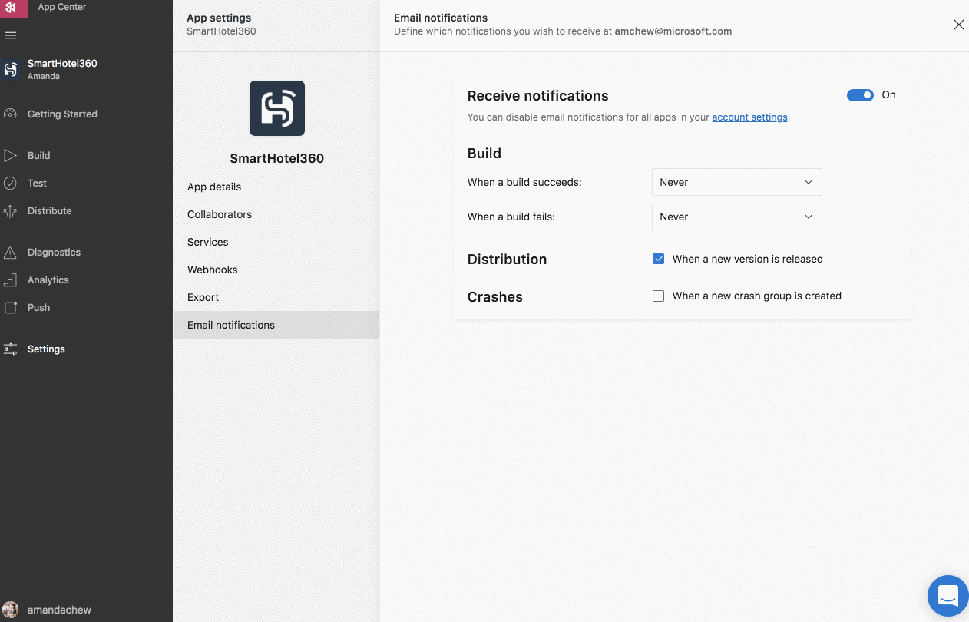Open the build fails frequency dropdown
The width and height of the screenshot is (969, 622).
736,217
